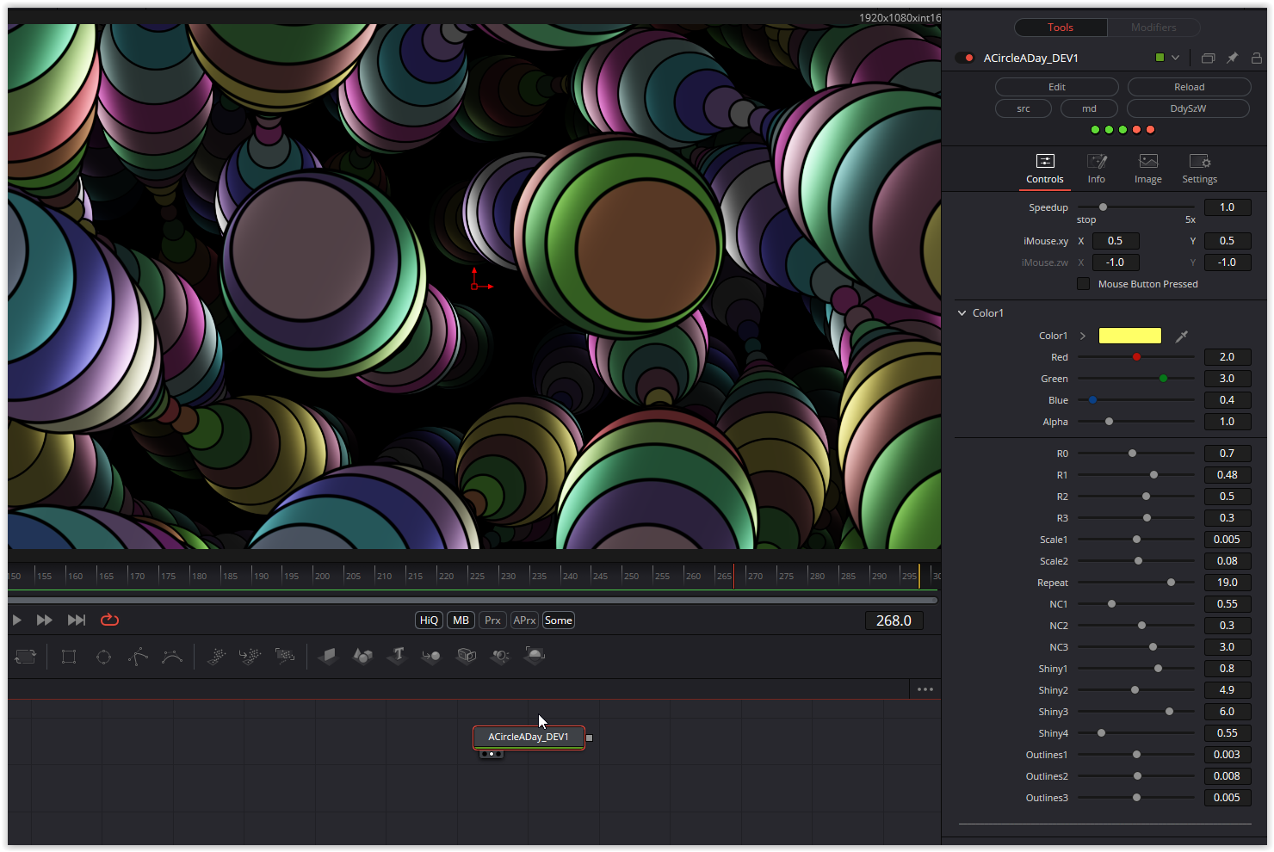The height and width of the screenshot is (852, 1274).
Task: Add a Shape 3D node
Action: [362, 657]
